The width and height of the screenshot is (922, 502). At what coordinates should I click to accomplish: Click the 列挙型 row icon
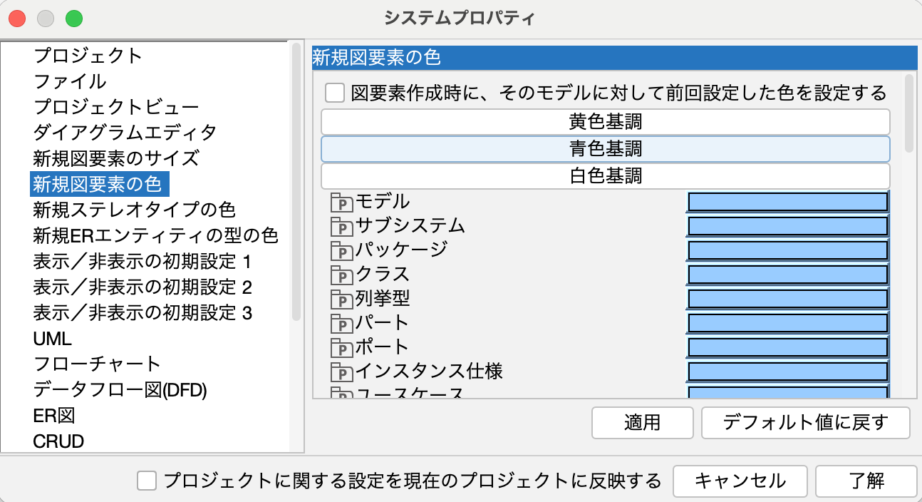click(x=342, y=299)
